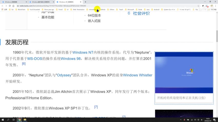
Task: Open Chrome's three-dot menu
Action: tap(216, 6)
